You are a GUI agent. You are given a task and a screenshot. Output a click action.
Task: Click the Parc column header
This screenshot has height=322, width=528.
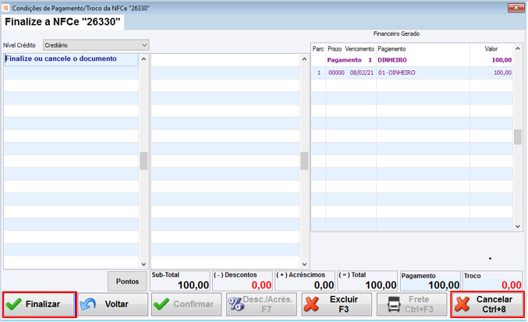318,49
